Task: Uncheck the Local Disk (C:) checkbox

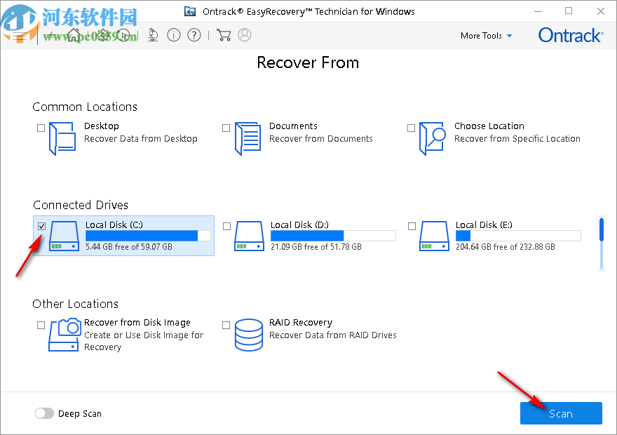Action: [x=41, y=226]
